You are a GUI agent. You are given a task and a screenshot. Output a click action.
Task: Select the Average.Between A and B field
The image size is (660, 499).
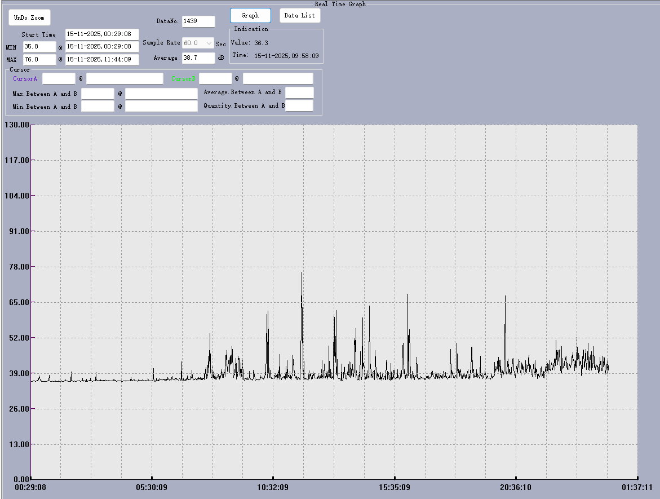[299, 92]
